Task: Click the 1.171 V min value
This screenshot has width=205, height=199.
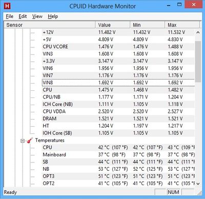Action: (x=140, y=97)
